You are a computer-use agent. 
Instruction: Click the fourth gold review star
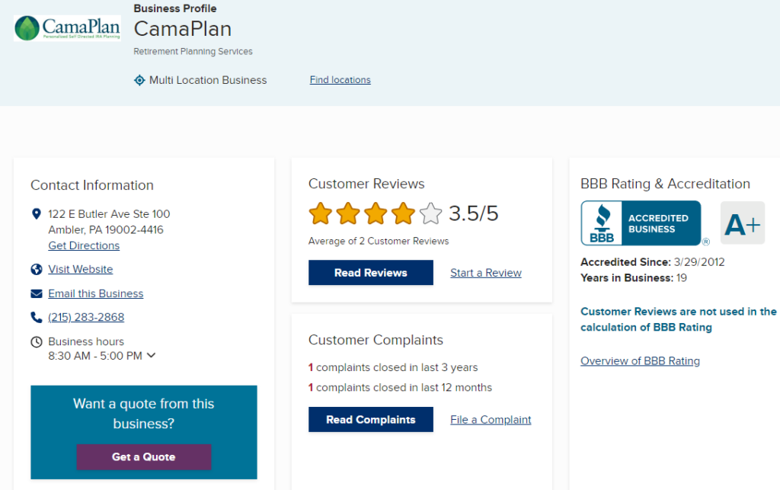click(x=403, y=214)
